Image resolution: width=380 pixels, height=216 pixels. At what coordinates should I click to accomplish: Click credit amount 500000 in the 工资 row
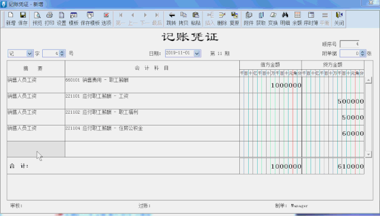(x=350, y=101)
